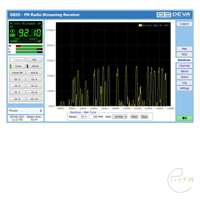Click the range start field 87.1
Image resolution: width=200 pixels, height=200 pixels.
click(82, 116)
